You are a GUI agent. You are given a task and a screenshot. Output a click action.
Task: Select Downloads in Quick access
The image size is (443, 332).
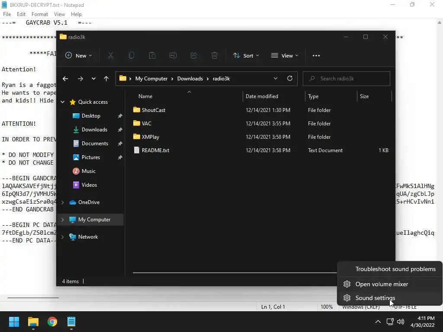(x=94, y=130)
